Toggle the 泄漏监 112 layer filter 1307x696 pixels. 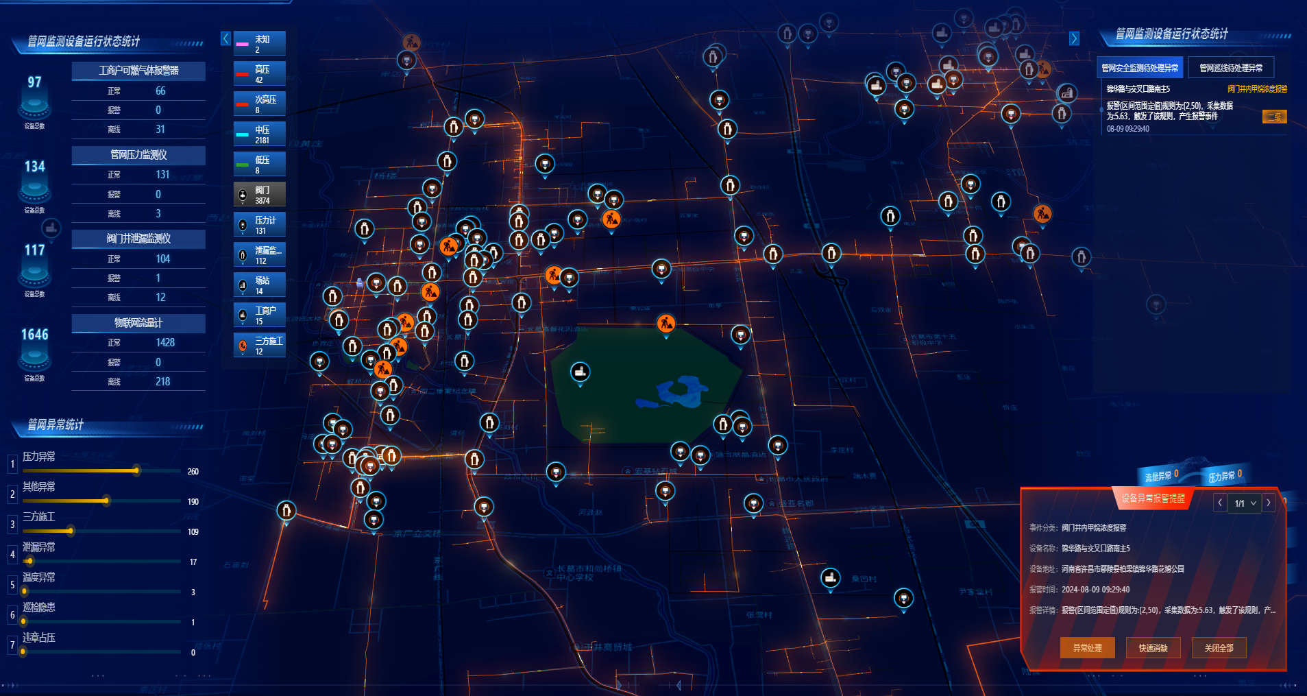coord(259,254)
